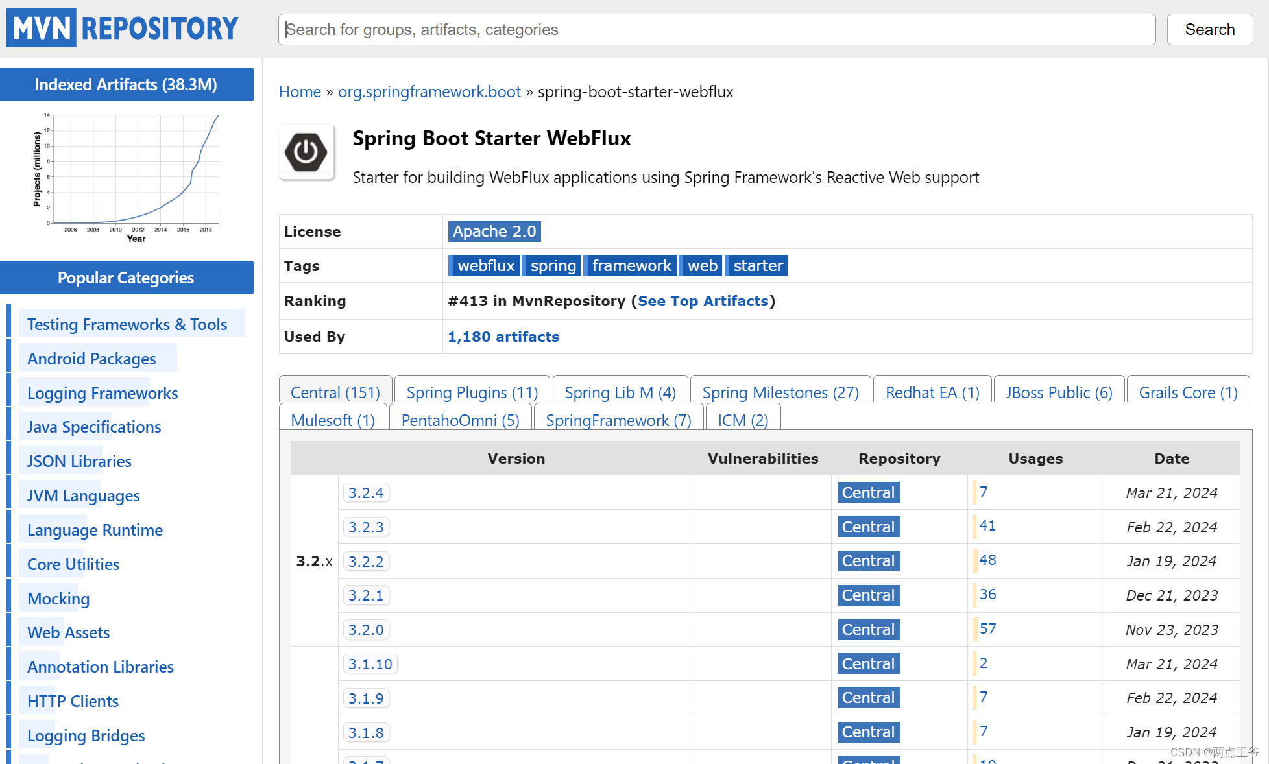This screenshot has height=764, width=1269.
Task: Navigate to Home breadcrumb
Action: [299, 91]
